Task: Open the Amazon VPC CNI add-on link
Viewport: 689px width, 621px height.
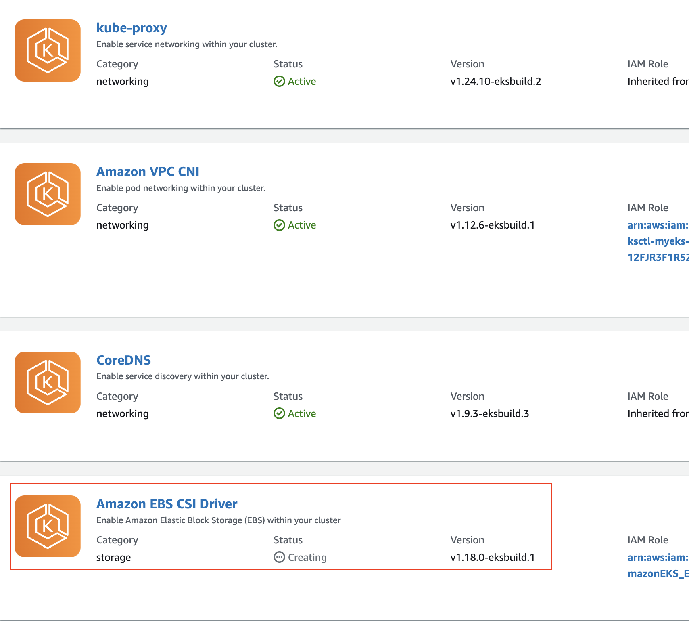Action: coord(148,172)
